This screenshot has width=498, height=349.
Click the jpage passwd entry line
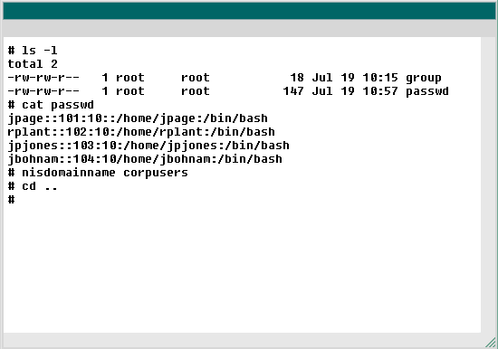(138, 118)
